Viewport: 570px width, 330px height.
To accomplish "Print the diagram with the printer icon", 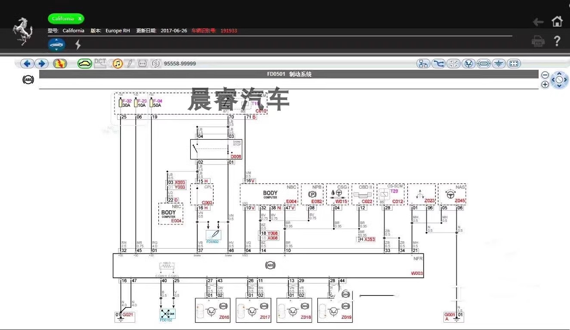I will tap(538, 41).
